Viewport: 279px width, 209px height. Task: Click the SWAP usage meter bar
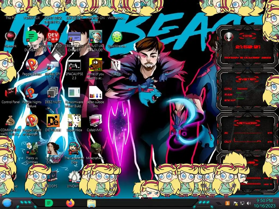(x=240, y=99)
